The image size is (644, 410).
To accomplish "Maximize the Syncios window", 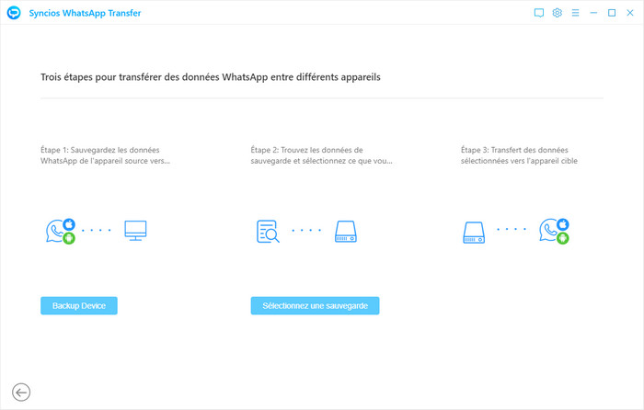I will pyautogui.click(x=612, y=14).
